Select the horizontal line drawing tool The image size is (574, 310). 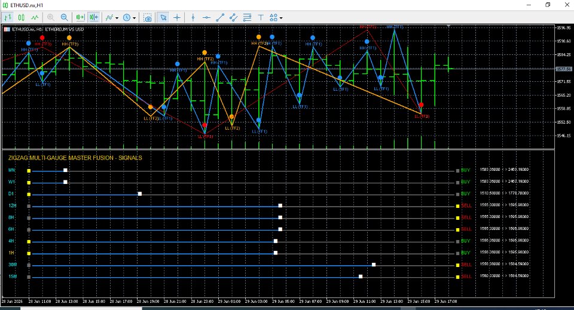coord(206,17)
